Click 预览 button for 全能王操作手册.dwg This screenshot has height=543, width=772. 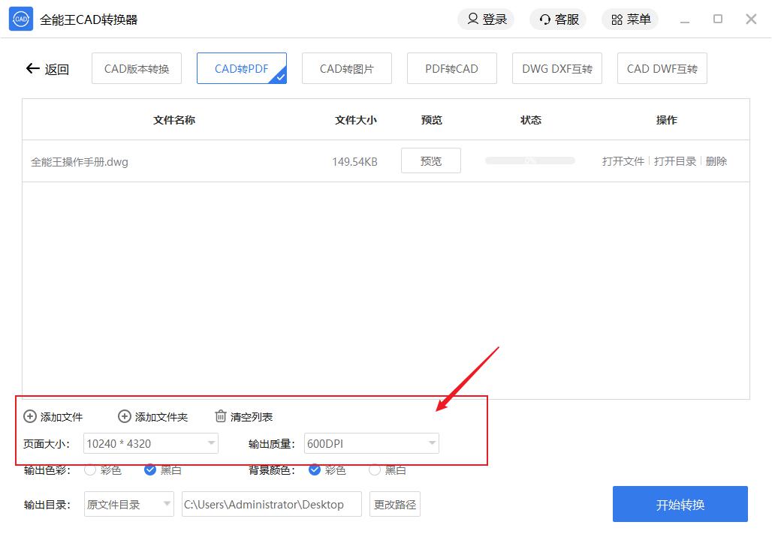(430, 161)
